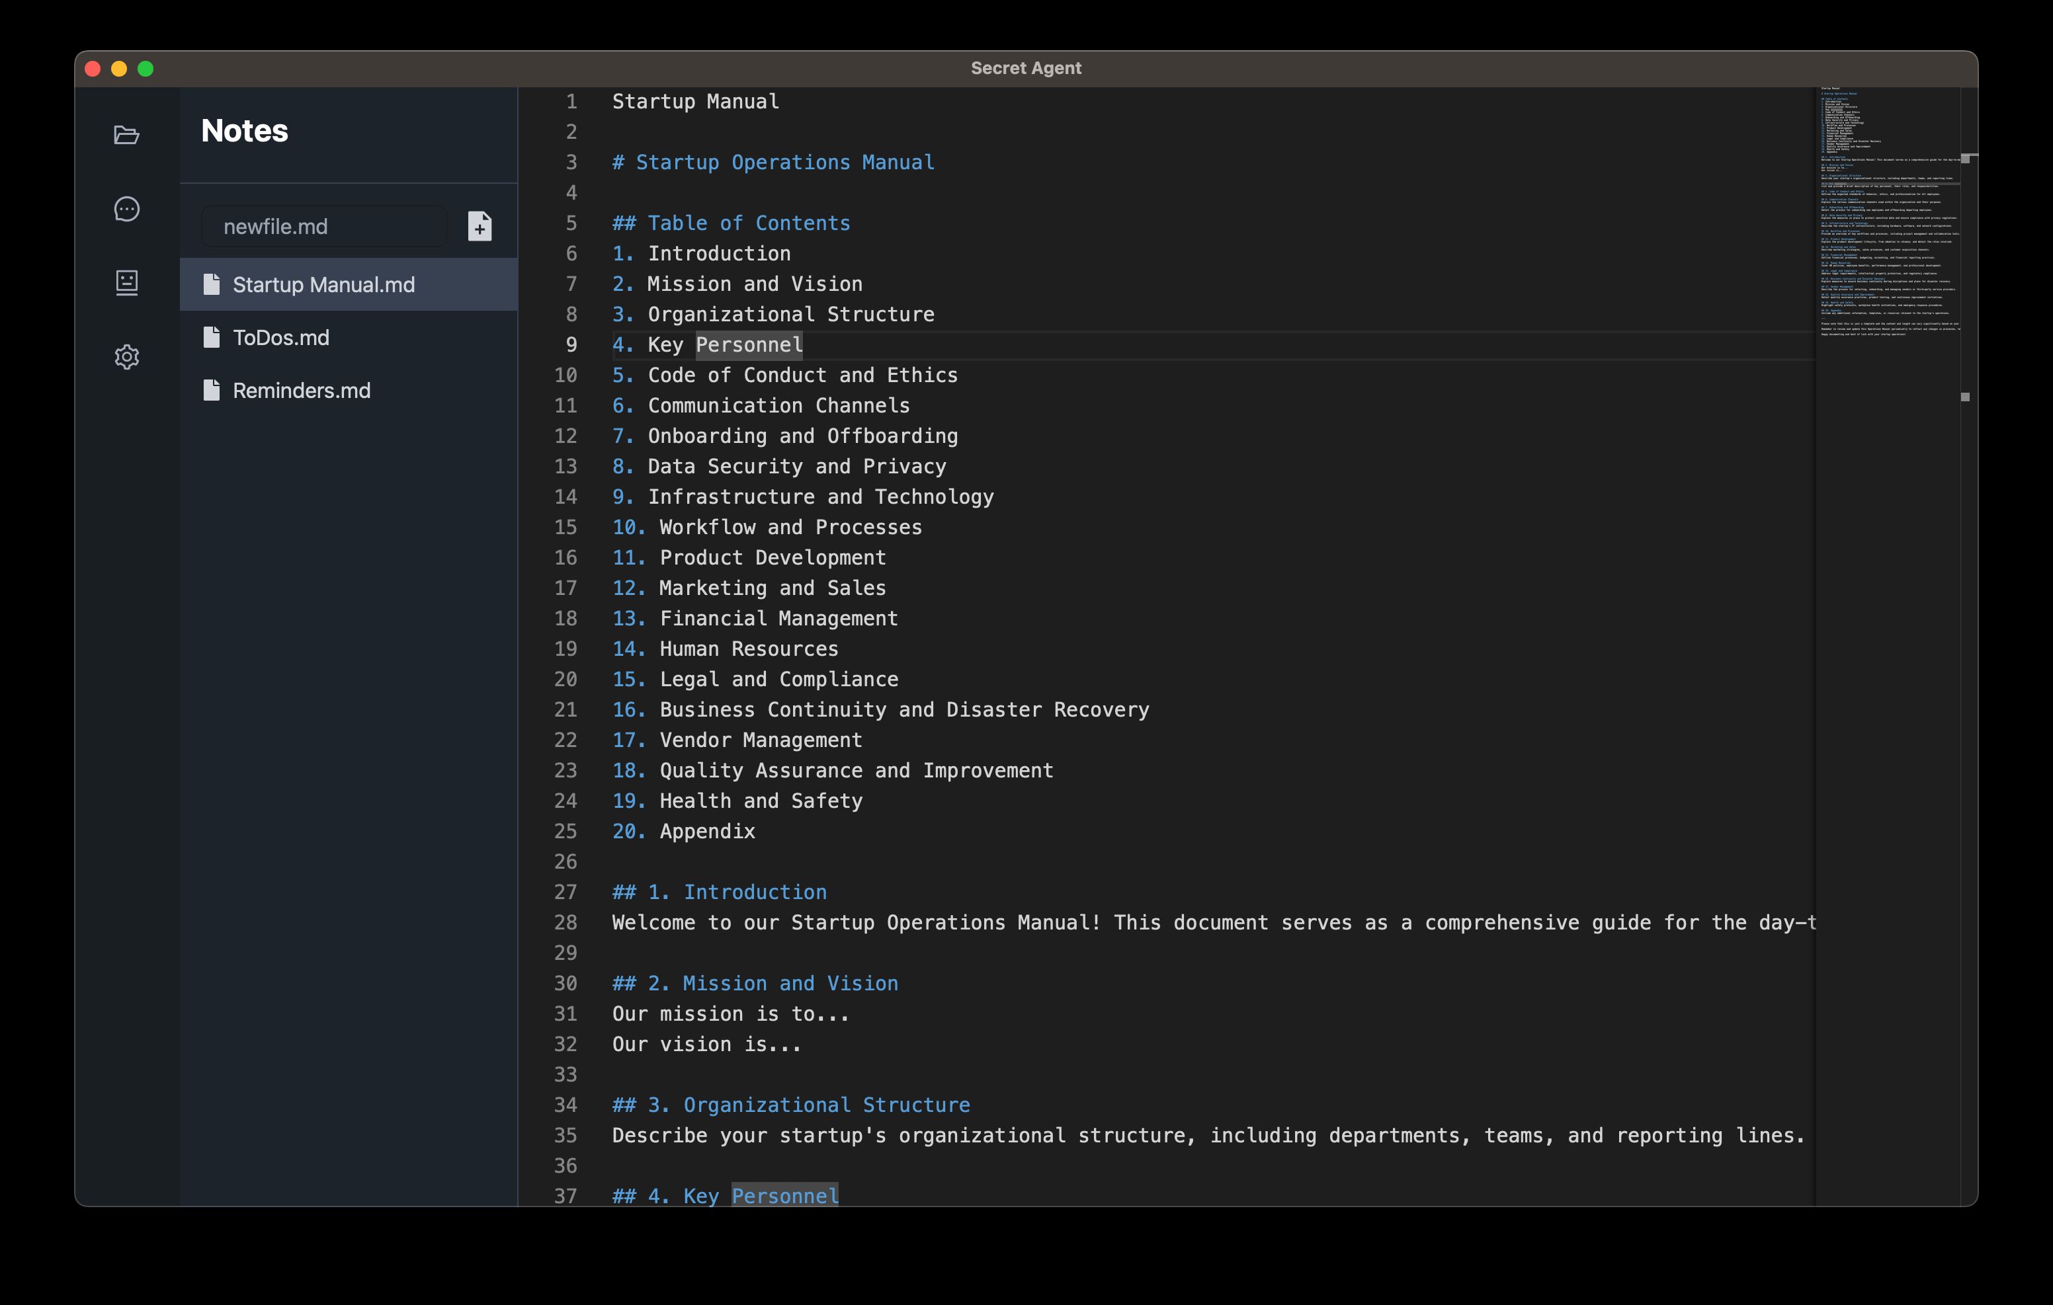Click '6. Communication Channels' line

pos(761,405)
